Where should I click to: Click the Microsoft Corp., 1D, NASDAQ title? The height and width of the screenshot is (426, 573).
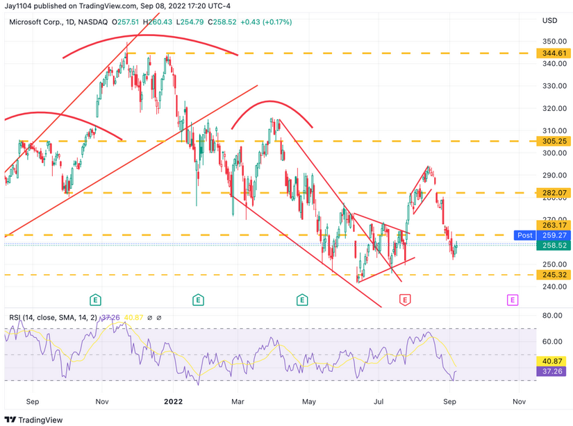coord(58,22)
